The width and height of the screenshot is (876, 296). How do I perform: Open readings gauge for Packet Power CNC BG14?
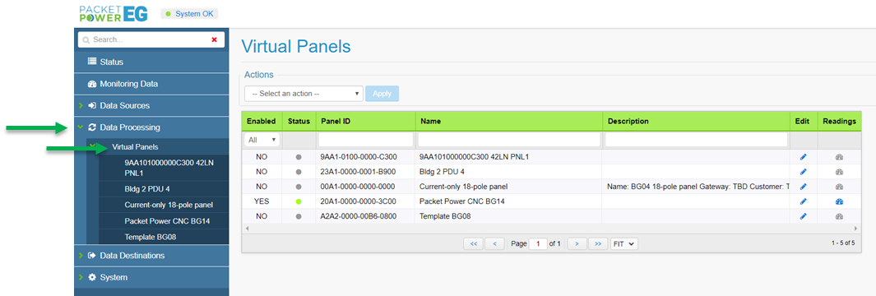click(838, 201)
